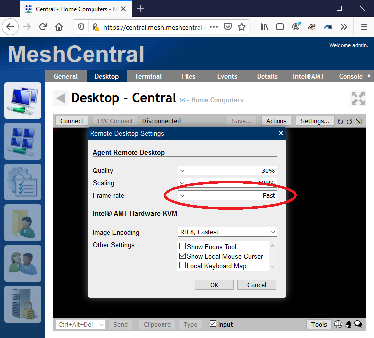The image size is (374, 338).
Task: Open a new browser tab
Action: 140,9
